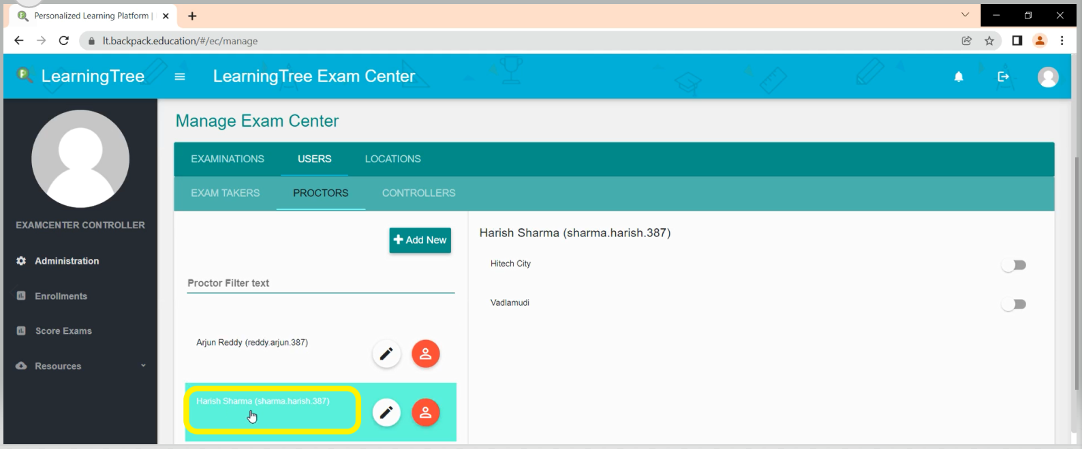1082x449 pixels.
Task: Open Chrome tab search dropdown arrow
Action: [x=965, y=15]
